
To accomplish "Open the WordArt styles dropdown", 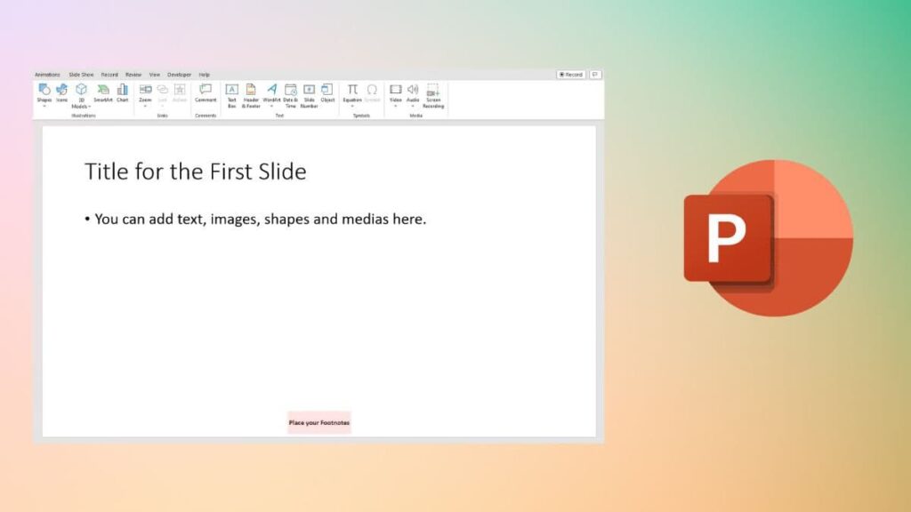I will (271, 107).
